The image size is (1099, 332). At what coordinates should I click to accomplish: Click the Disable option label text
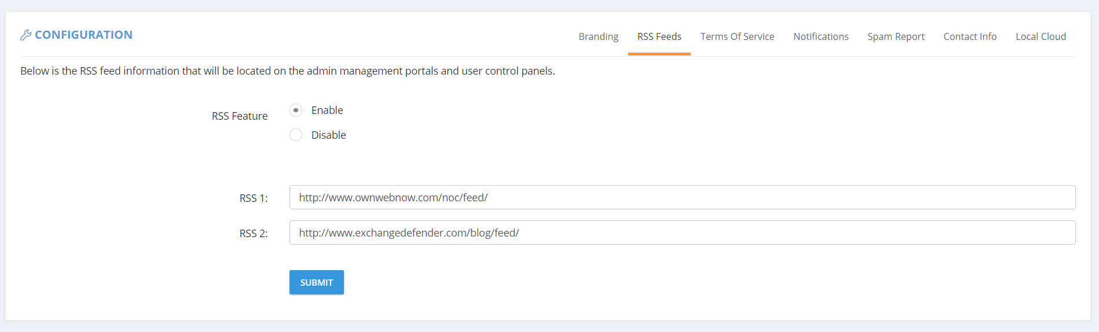click(328, 135)
